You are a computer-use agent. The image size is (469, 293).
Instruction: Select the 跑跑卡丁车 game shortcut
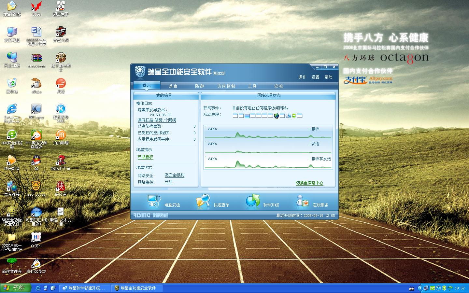[61, 163]
